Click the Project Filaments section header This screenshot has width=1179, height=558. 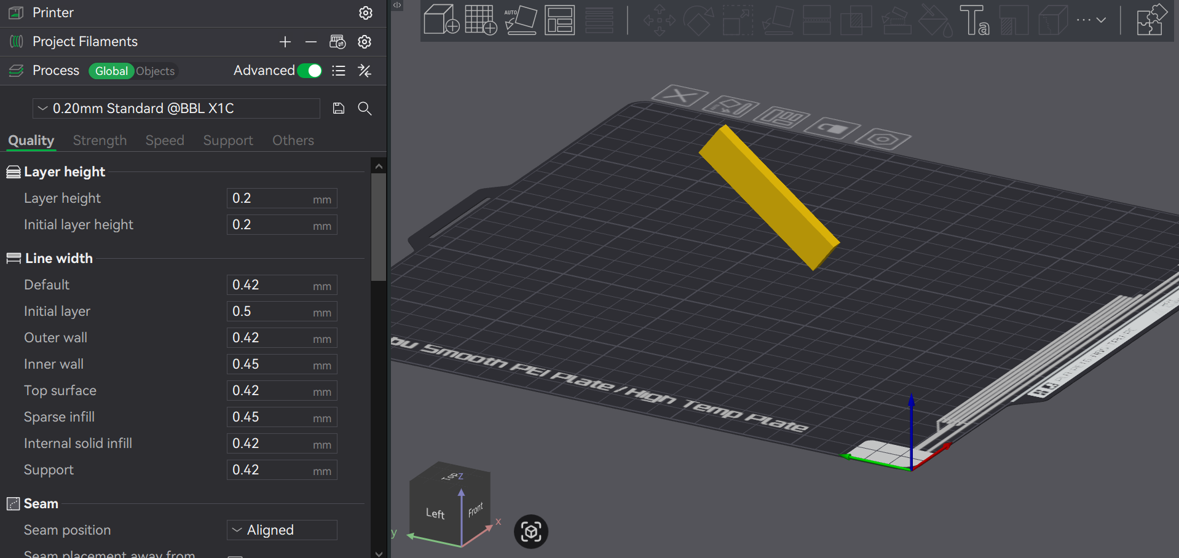click(85, 42)
